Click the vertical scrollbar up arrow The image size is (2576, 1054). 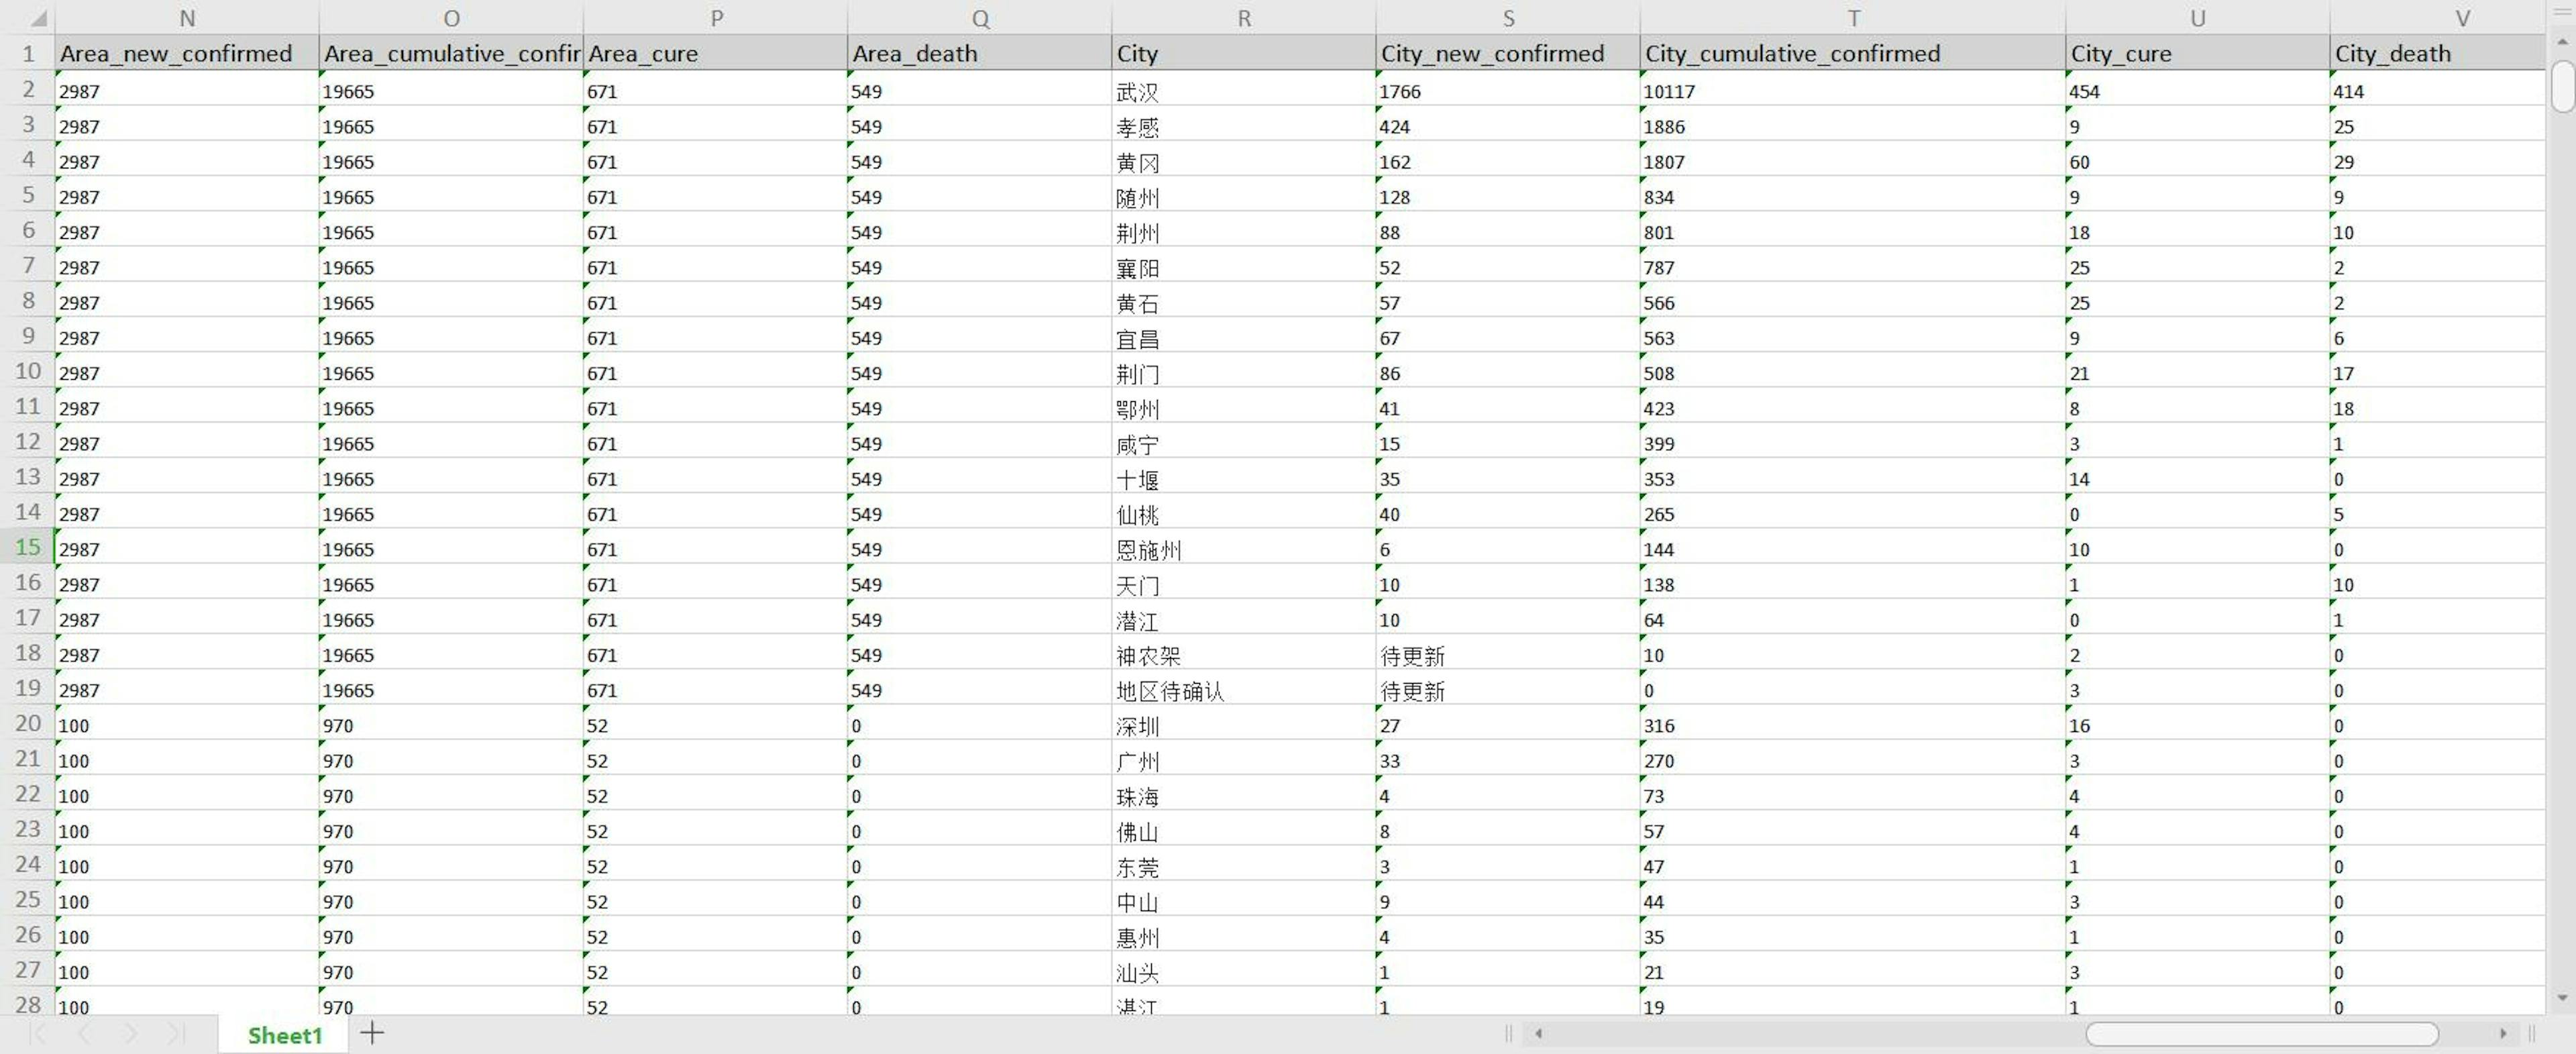click(2562, 42)
